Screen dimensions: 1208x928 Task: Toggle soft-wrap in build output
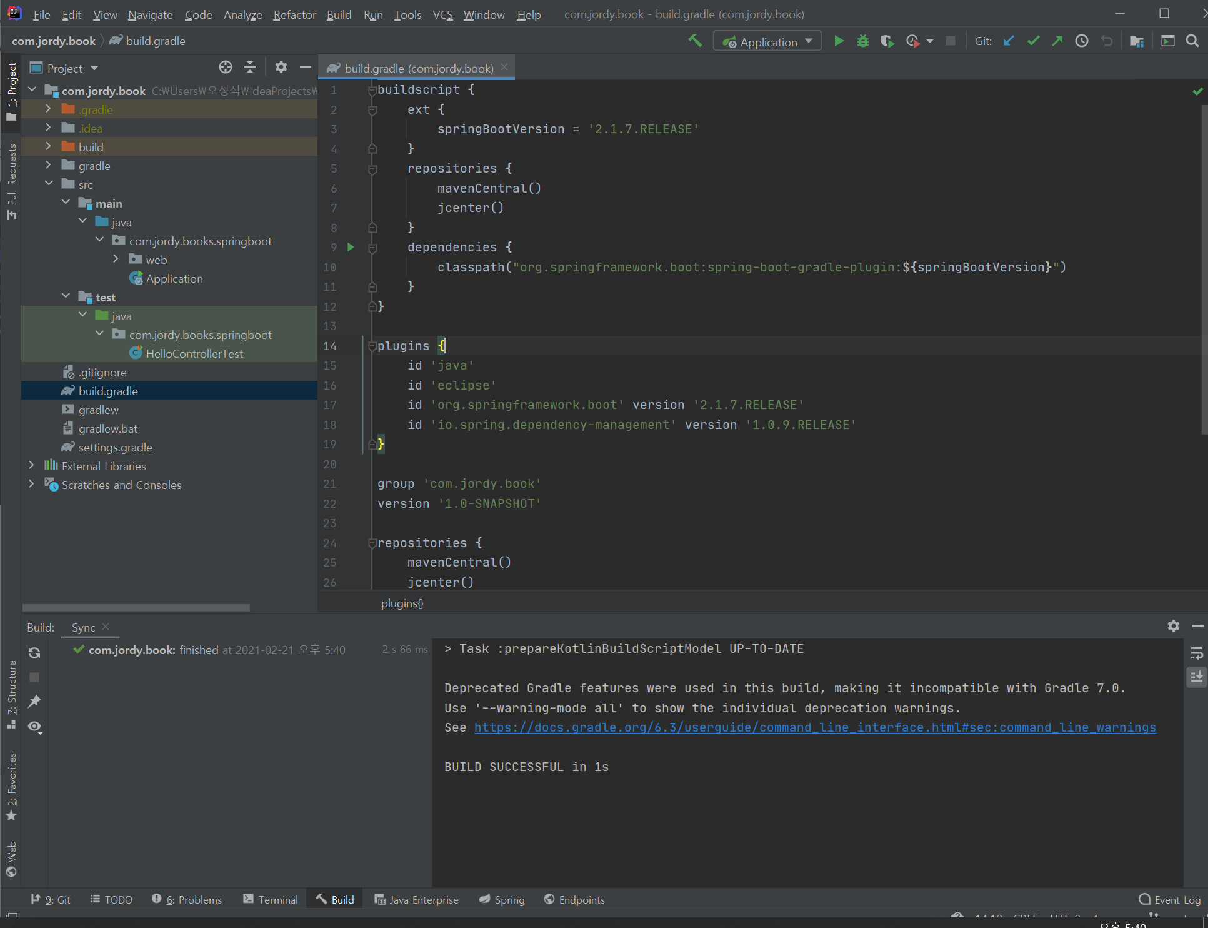pyautogui.click(x=1197, y=653)
